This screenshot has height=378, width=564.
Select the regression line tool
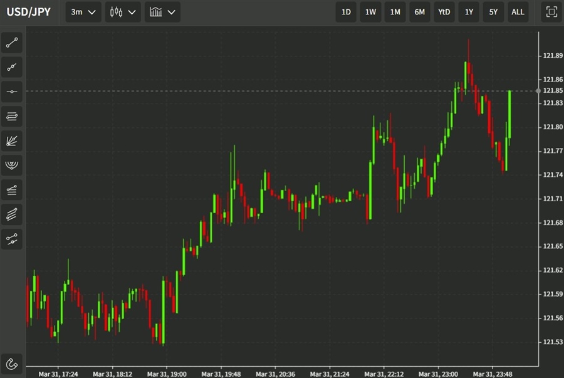point(11,239)
